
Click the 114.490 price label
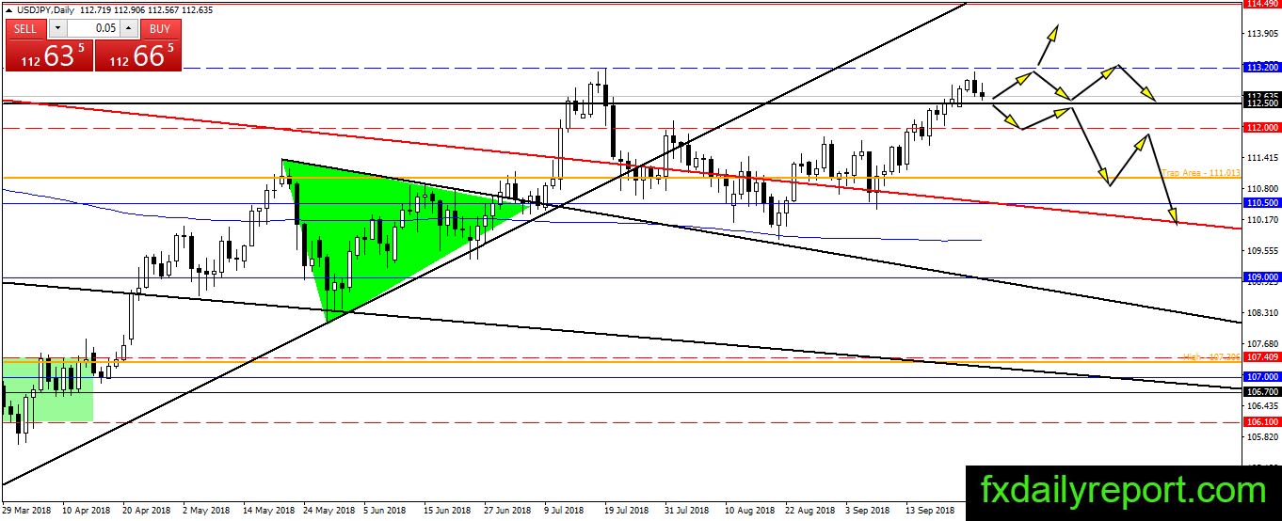pos(1260,4)
